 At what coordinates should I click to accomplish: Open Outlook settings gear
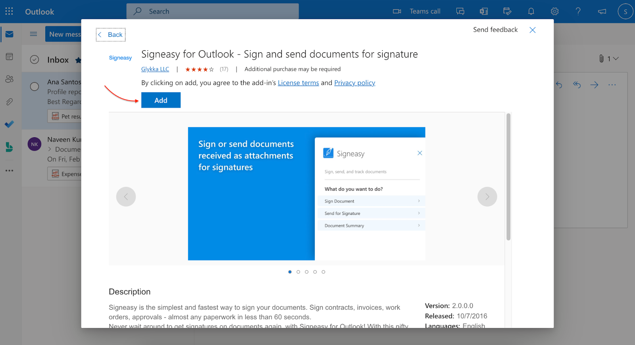coord(555,11)
